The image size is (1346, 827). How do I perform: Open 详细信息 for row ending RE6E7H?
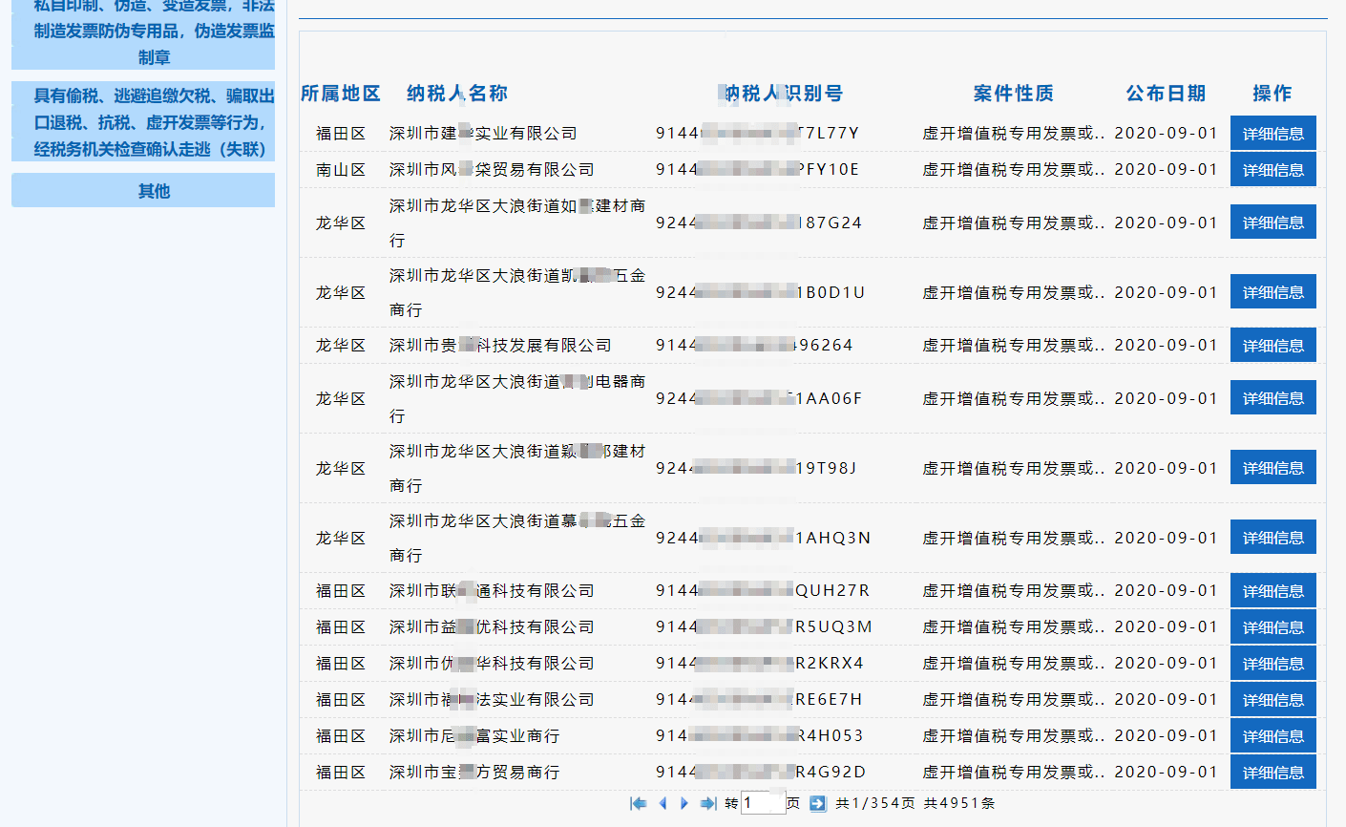coord(1273,700)
